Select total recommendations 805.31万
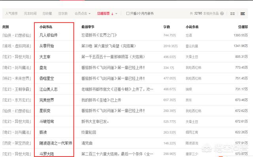Viewport: 253px width, 157px height. [x=242, y=57]
